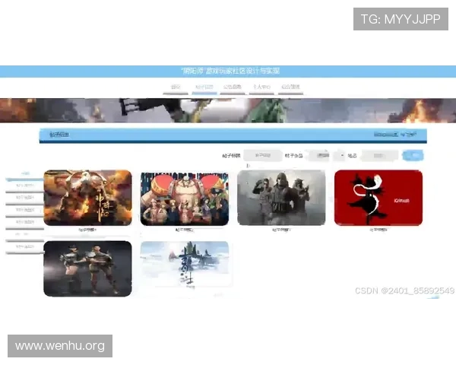The image size is (456, 365).
Task: Select the highlighted top category in left sidebar
Action: coord(25,174)
